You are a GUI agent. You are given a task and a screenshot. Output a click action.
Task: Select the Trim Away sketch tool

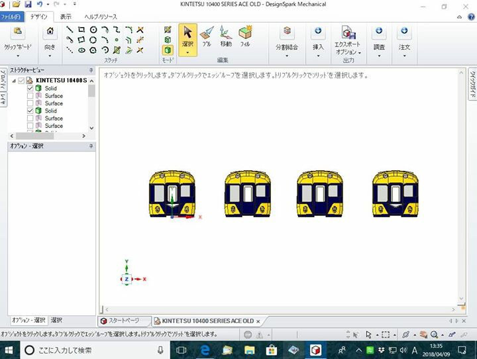pyautogui.click(x=140, y=30)
